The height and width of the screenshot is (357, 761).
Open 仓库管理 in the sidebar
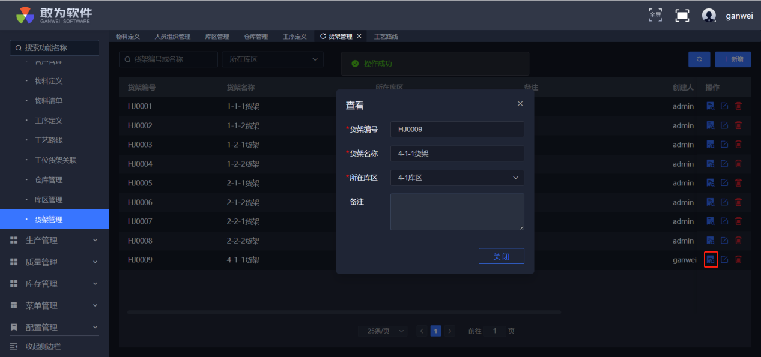coord(49,180)
